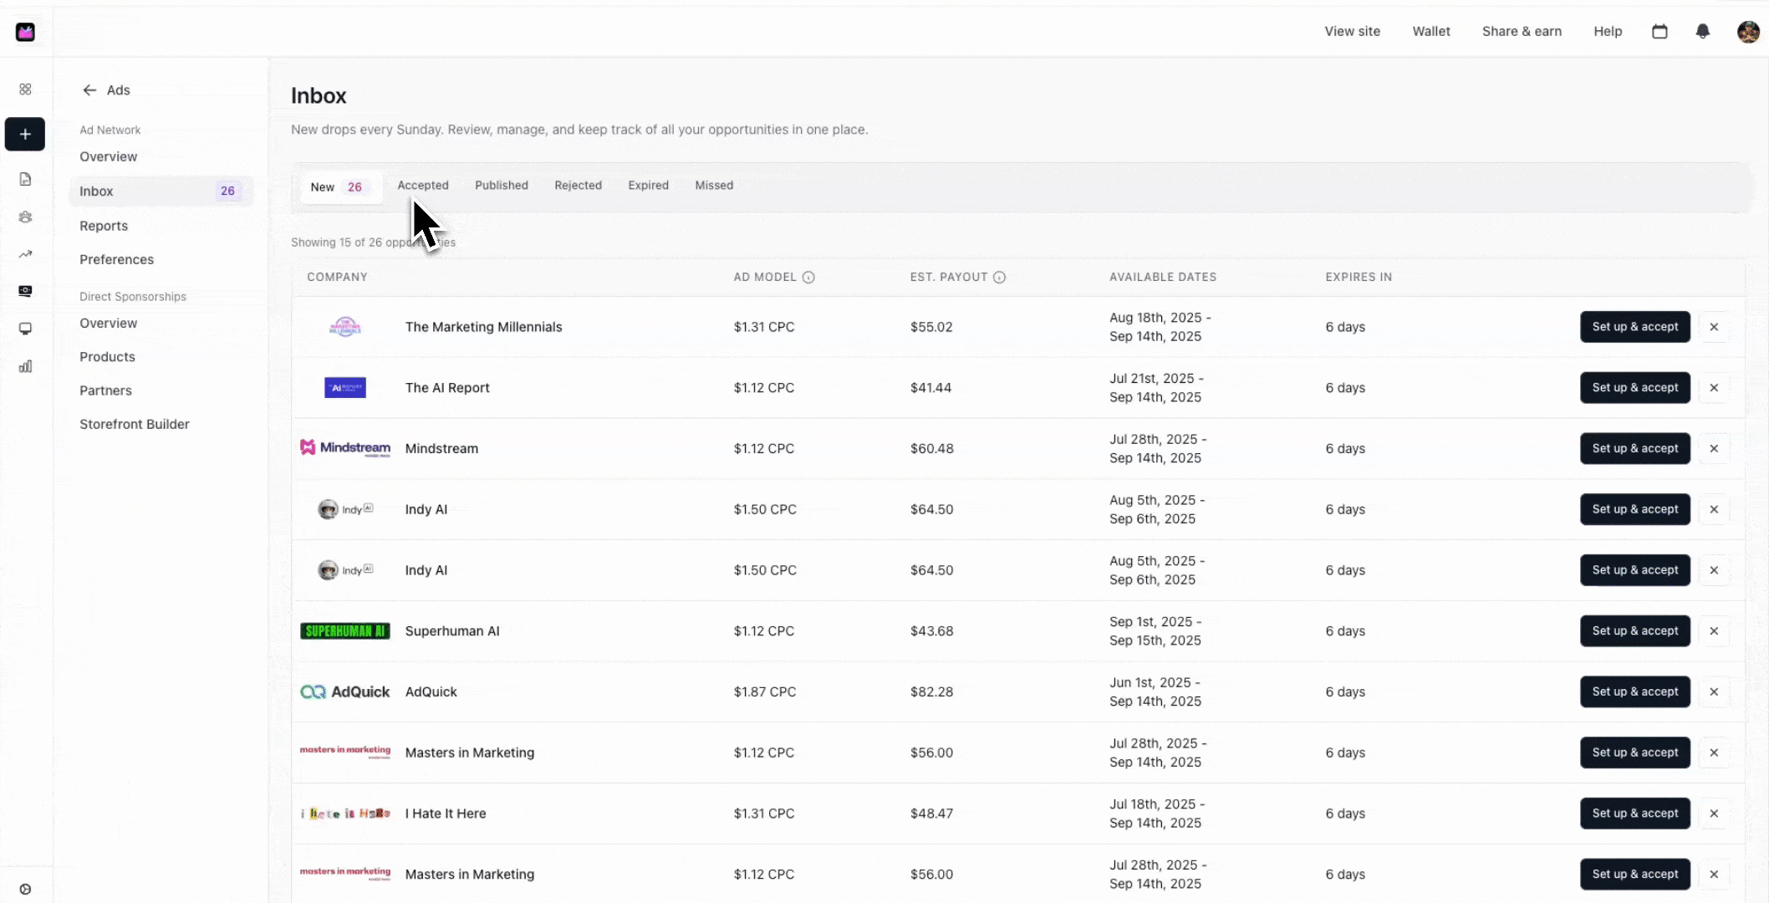The image size is (1769, 903).
Task: Open the Help link
Action: [x=1608, y=32]
